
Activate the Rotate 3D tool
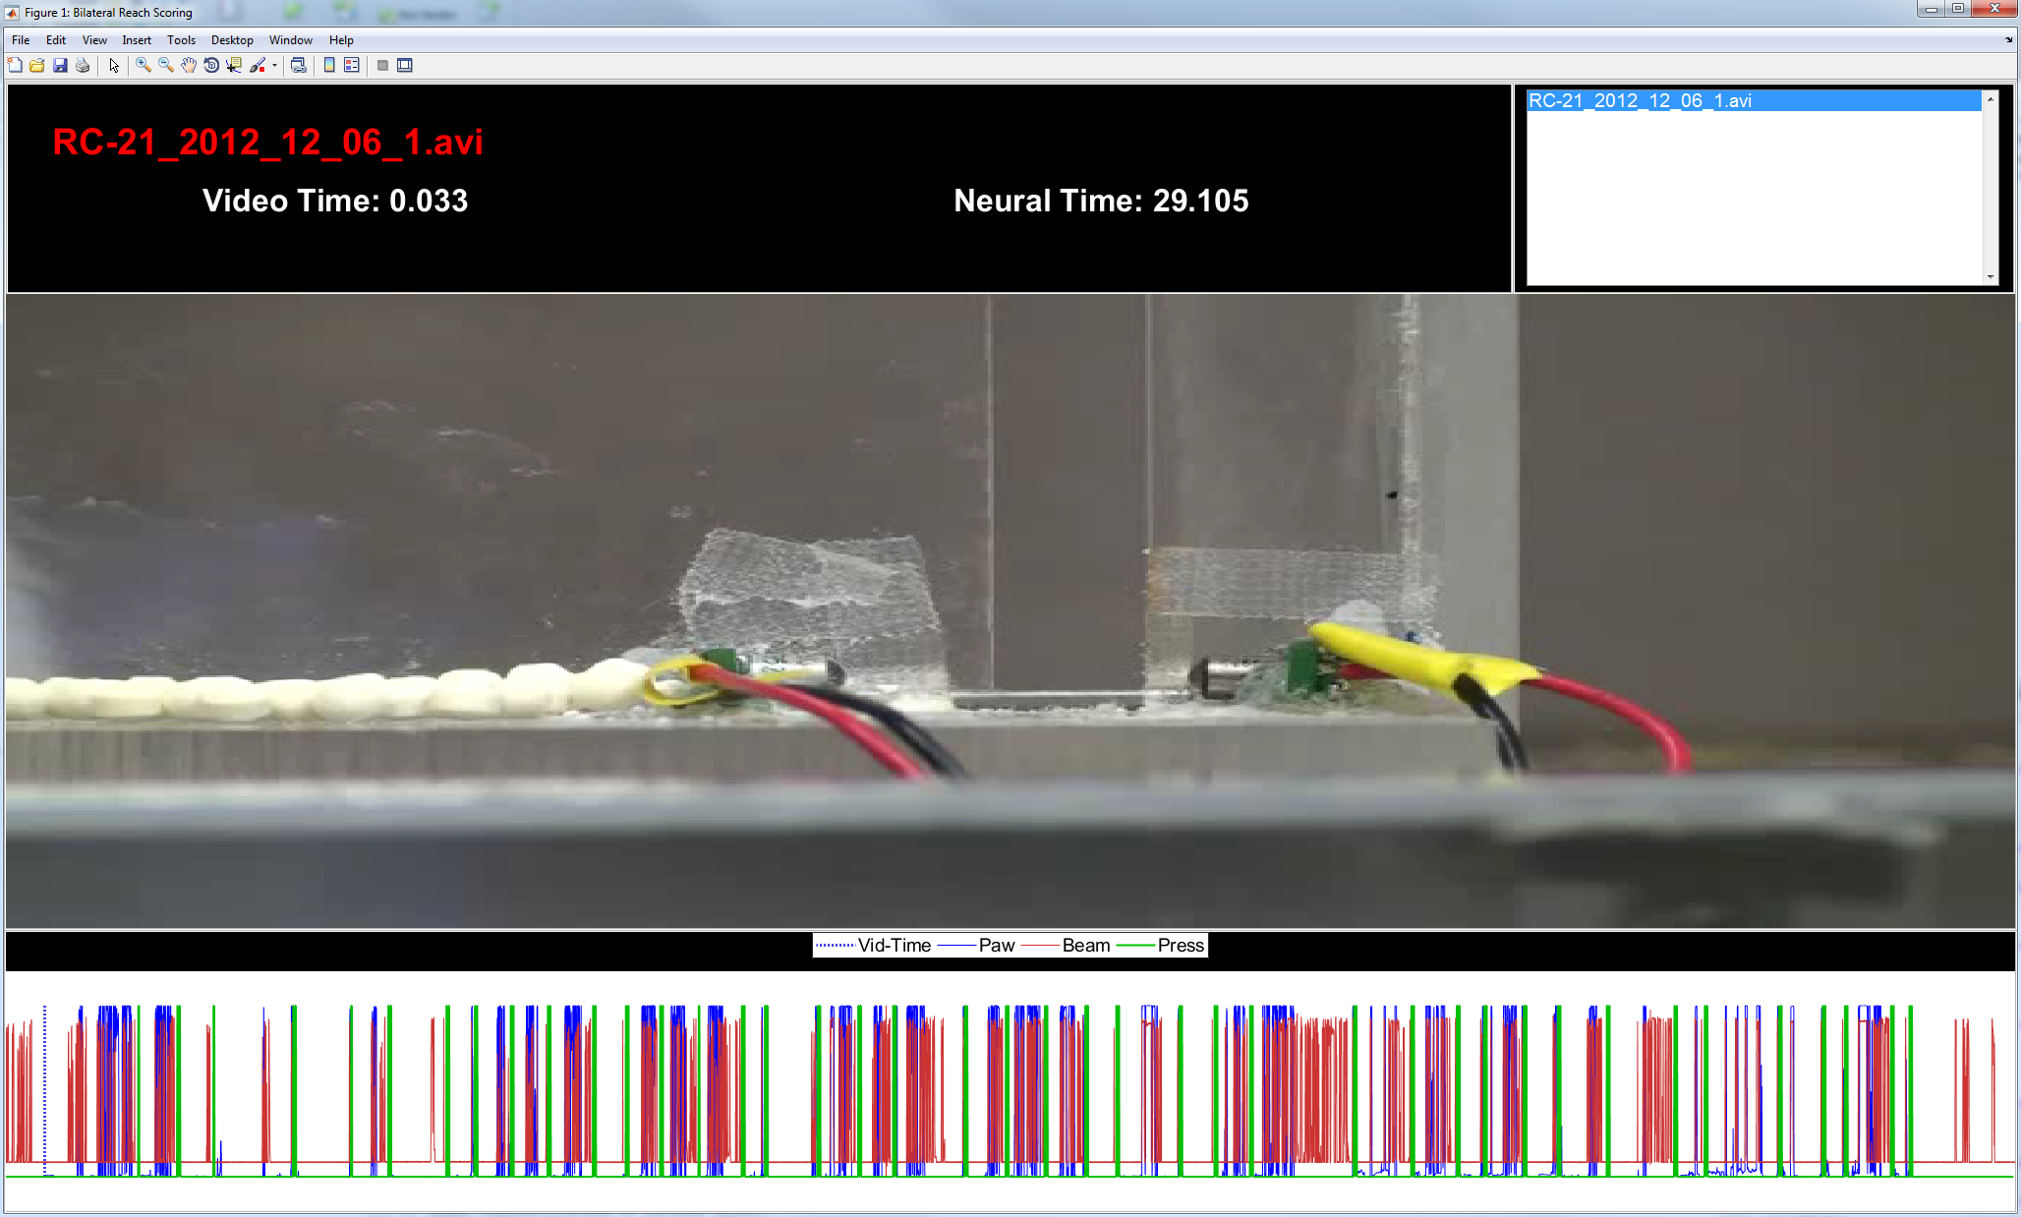coord(211,65)
